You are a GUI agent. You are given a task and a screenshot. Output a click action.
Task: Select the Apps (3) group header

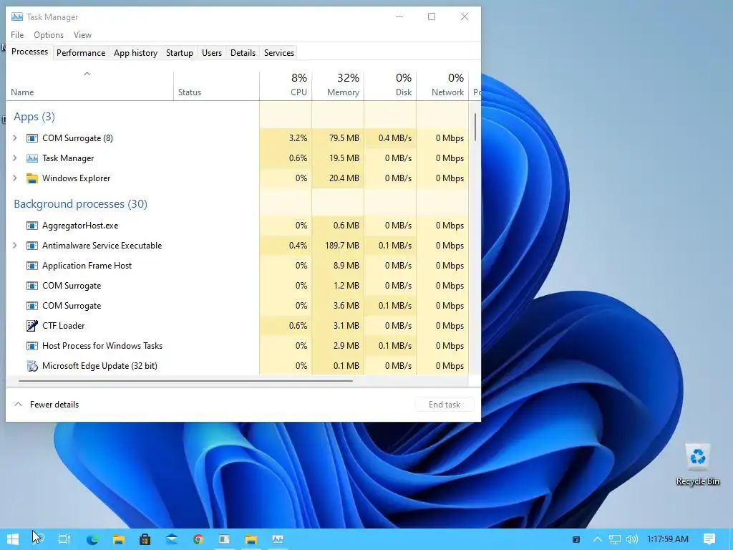coord(34,117)
